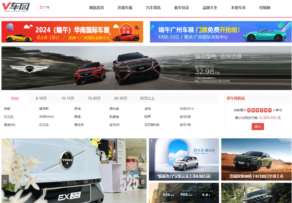
Task: Open the 宝马5系 car link
Action: pos(185,117)
